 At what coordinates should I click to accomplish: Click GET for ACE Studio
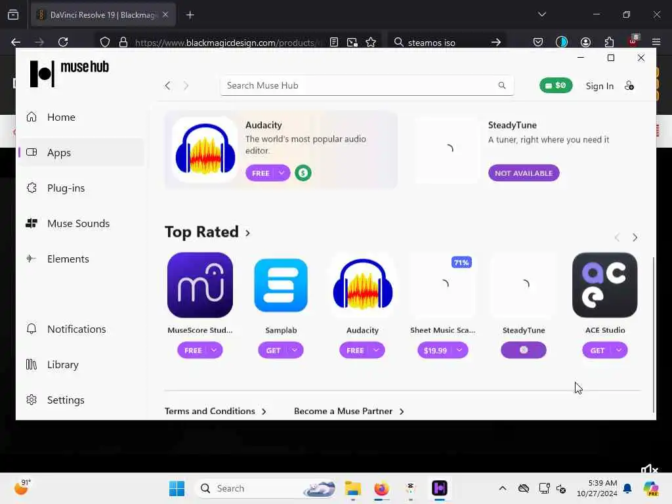click(597, 350)
